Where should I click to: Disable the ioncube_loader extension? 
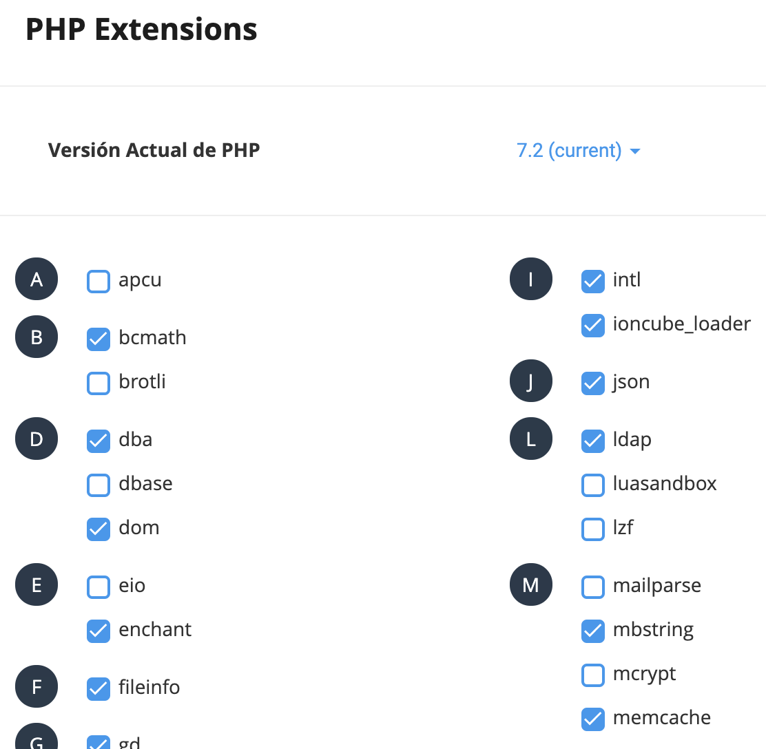(x=593, y=325)
